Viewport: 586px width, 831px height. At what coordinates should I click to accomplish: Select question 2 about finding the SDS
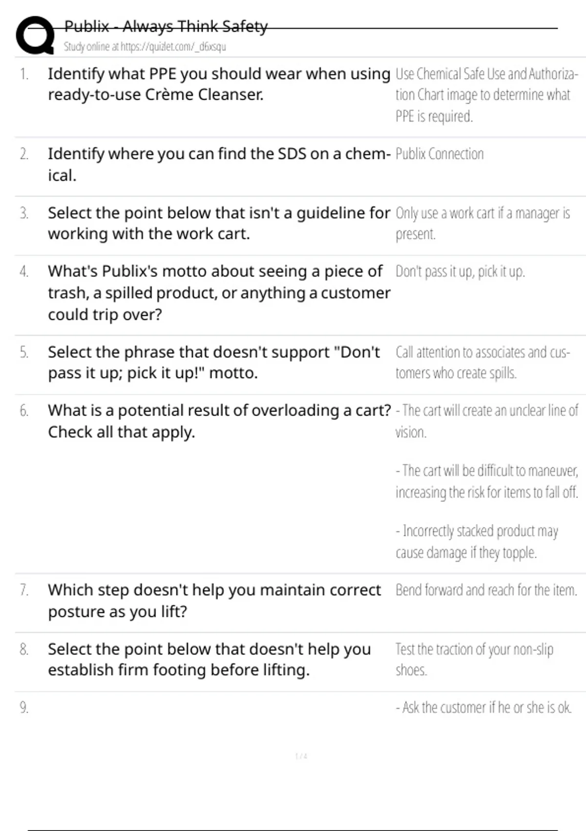point(219,164)
